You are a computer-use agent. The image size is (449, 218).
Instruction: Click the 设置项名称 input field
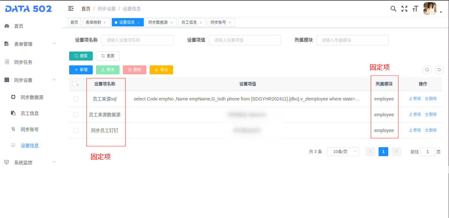[137, 40]
